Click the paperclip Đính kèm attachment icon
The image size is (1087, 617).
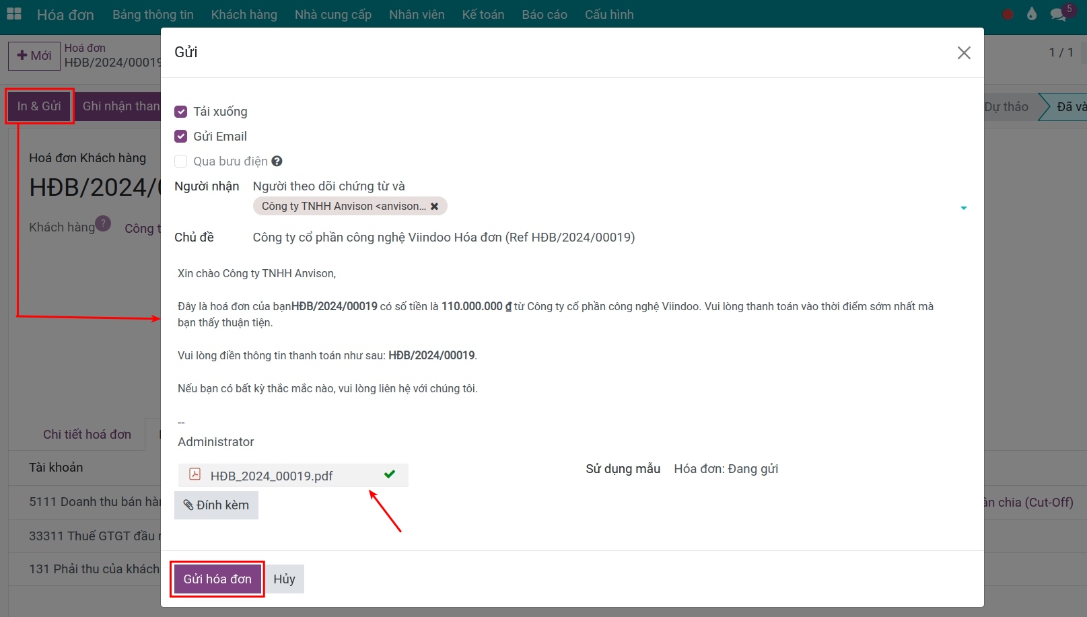[x=189, y=505]
